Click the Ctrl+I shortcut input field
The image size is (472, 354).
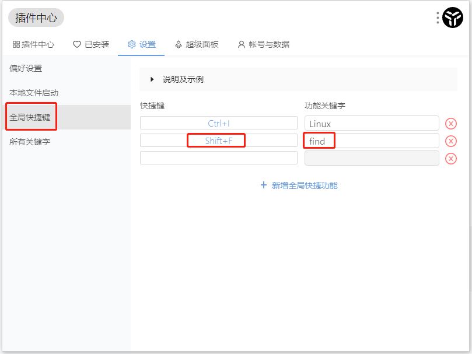[218, 123]
